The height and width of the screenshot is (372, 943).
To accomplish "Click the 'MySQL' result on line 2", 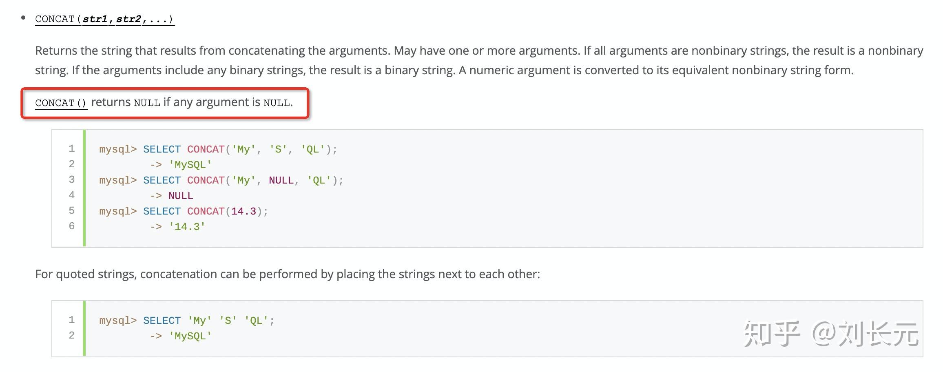I will 190,165.
